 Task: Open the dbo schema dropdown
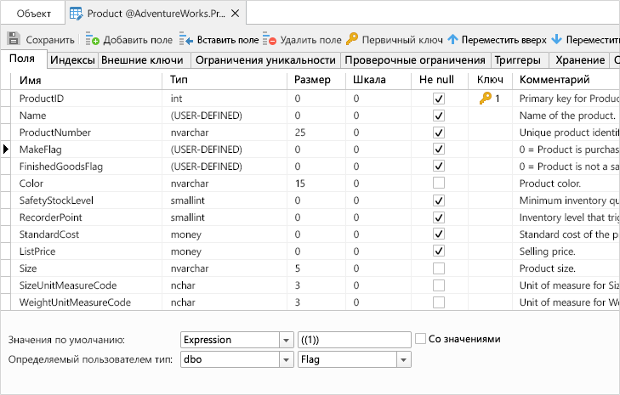286,360
